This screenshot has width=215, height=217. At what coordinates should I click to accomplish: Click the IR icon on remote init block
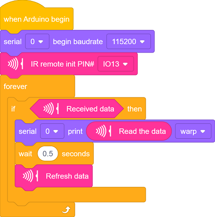tap(15, 64)
